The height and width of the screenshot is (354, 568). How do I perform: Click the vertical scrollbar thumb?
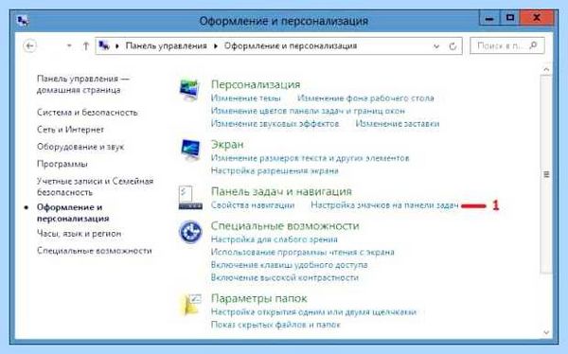pos(546,174)
